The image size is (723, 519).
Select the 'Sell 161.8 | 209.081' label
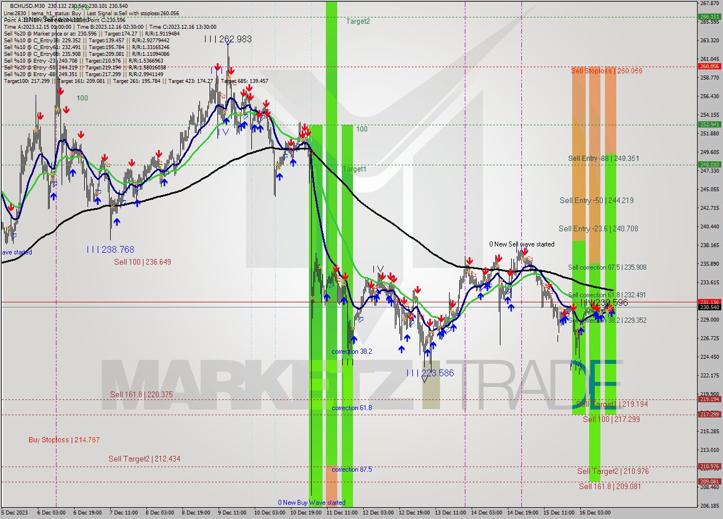(609, 486)
